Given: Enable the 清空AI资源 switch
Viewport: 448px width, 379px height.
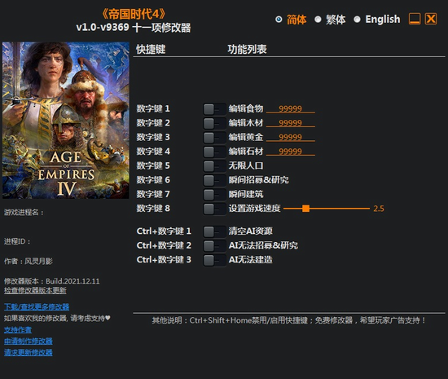Looking at the screenshot, I should [214, 231].
